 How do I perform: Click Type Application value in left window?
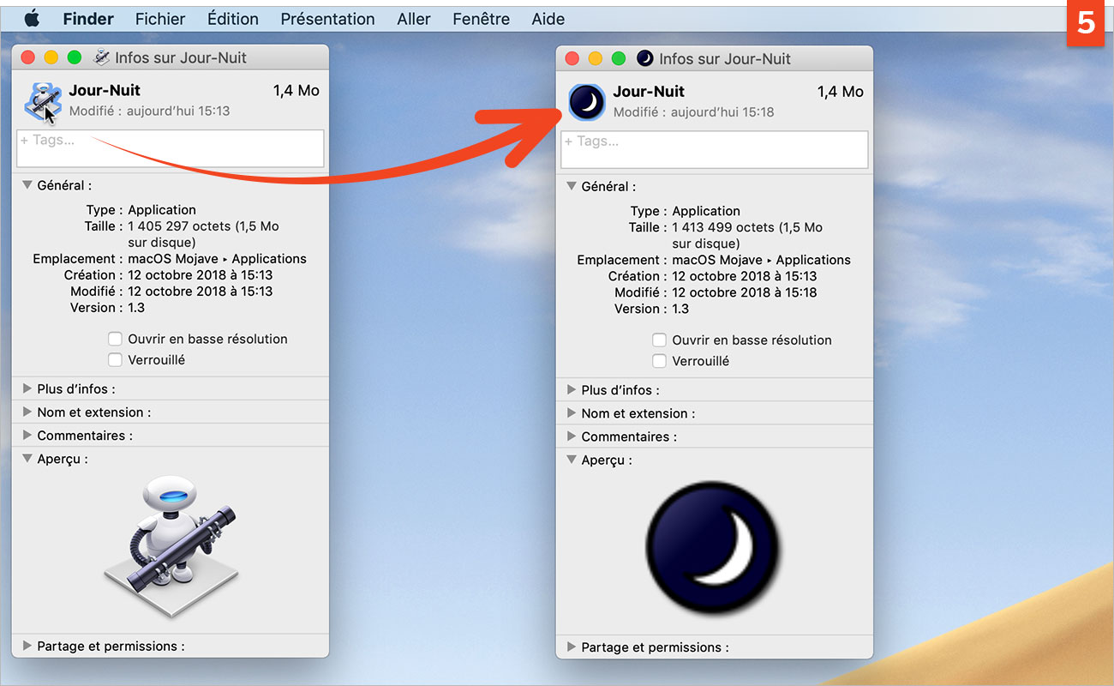tap(162, 209)
